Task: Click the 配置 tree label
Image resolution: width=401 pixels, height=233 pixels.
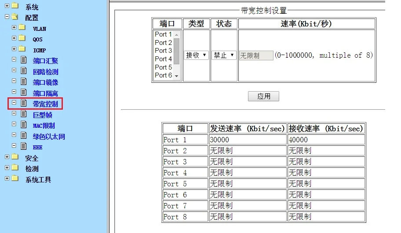Action: [x=32, y=18]
